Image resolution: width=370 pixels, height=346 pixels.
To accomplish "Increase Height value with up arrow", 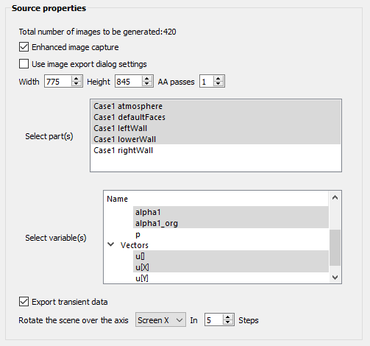I will pyautogui.click(x=147, y=79).
